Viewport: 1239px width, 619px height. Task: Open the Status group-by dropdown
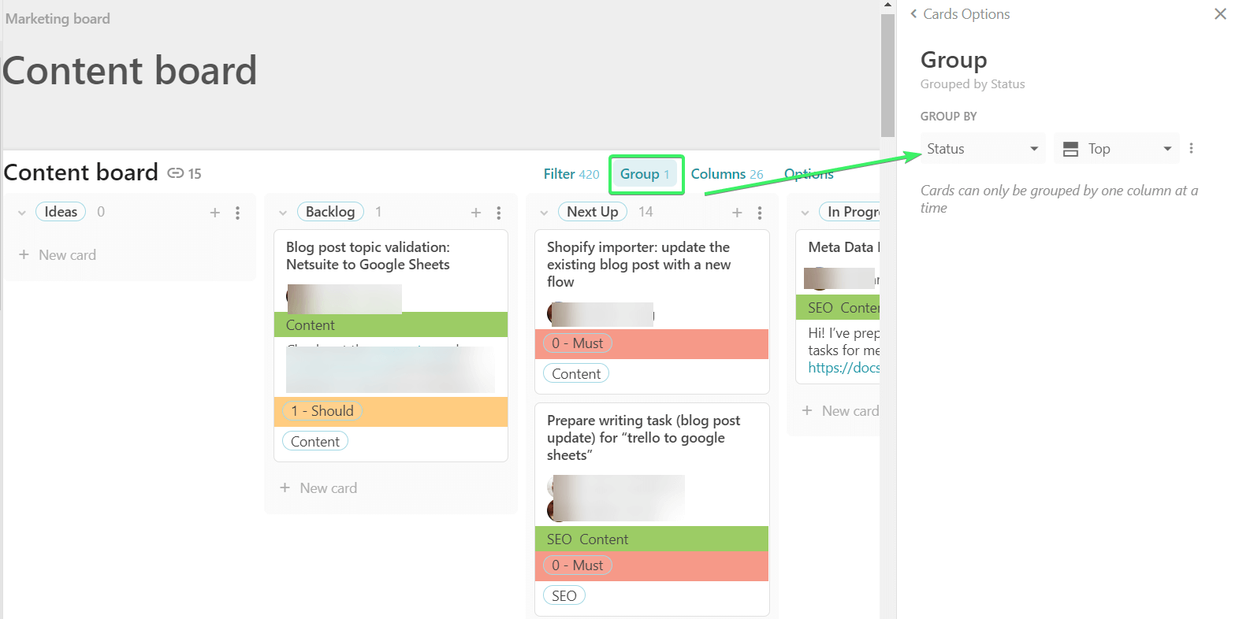tap(982, 148)
